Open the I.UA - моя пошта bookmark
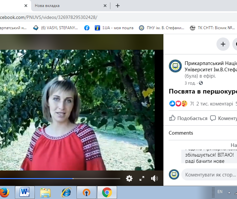The width and height of the screenshot is (237, 199). (x=114, y=28)
